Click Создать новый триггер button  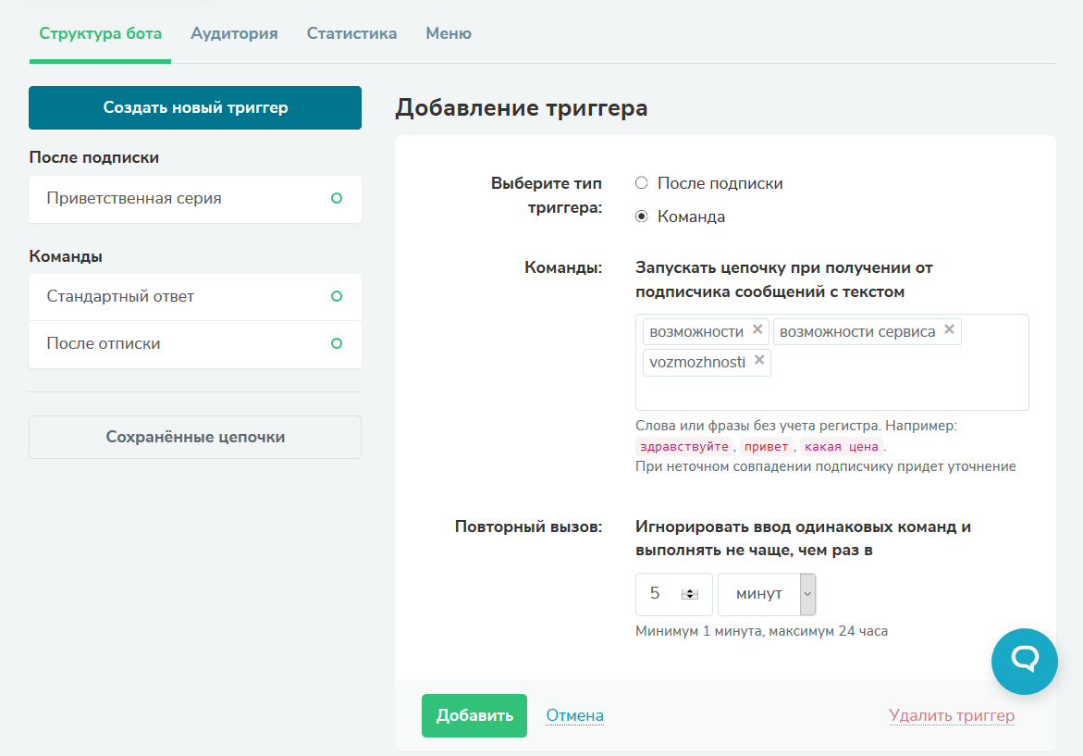coord(195,108)
